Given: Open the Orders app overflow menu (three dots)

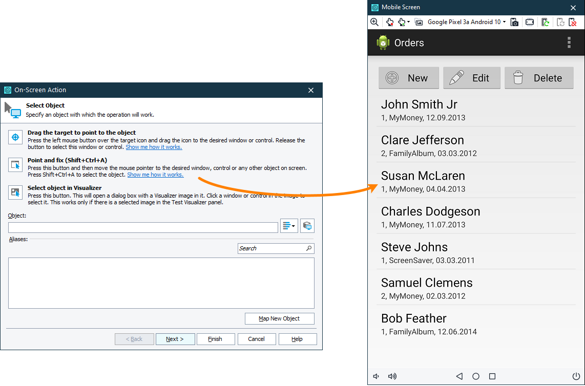Looking at the screenshot, I should pos(569,42).
